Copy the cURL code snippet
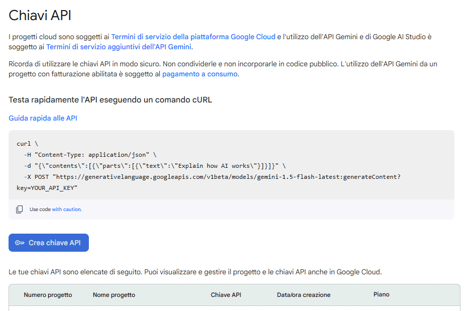Image resolution: width=468 pixels, height=311 pixels. click(20, 210)
